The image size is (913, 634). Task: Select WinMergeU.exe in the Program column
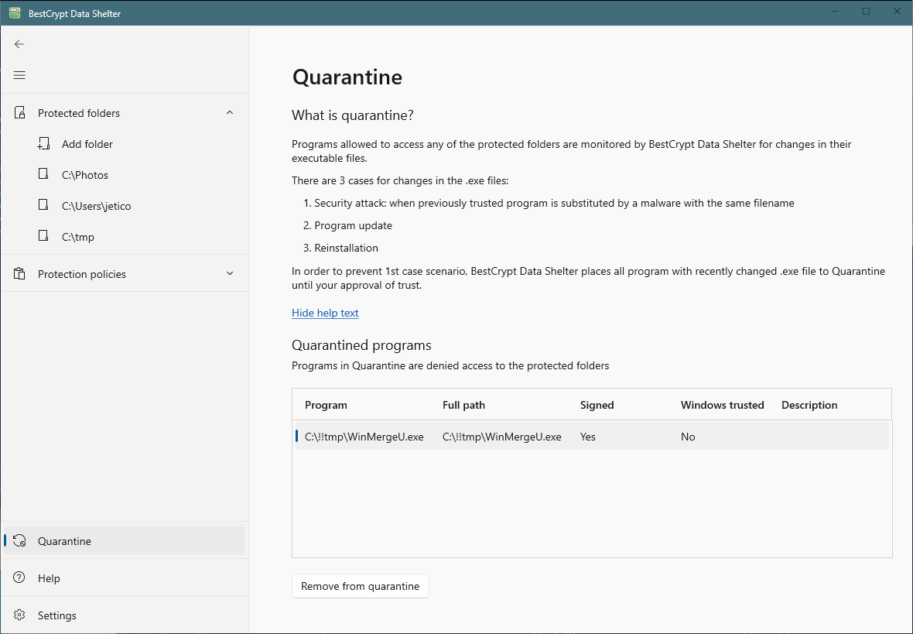pos(364,437)
